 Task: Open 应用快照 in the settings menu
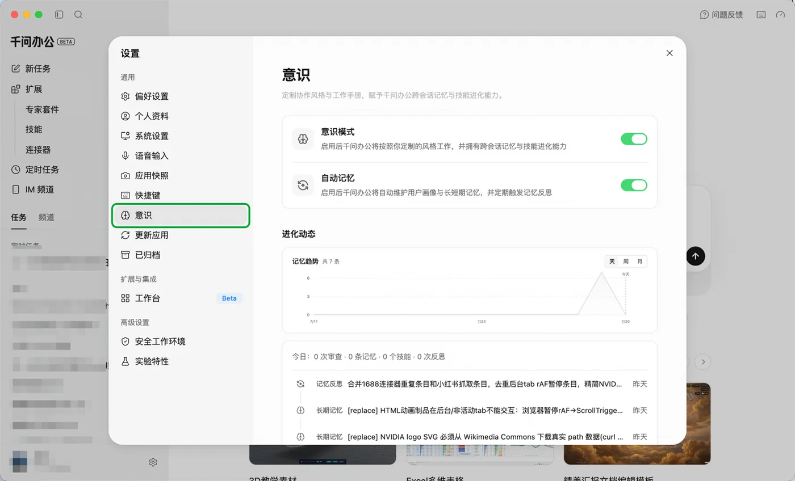181,176
